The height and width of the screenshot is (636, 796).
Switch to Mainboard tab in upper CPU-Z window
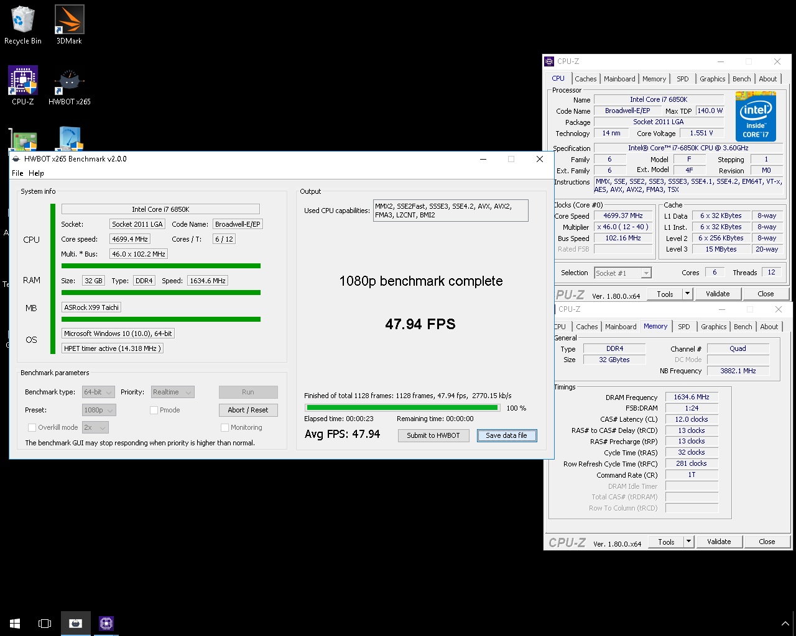coord(619,79)
